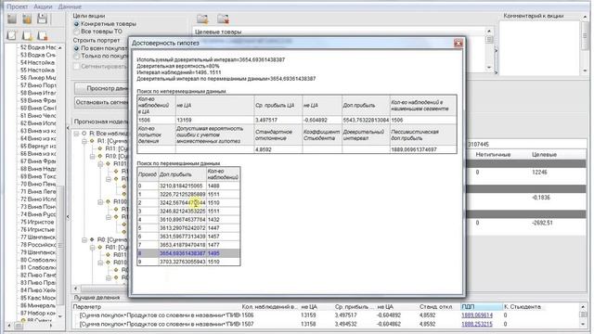Click the circle icon of root node R

[84, 134]
